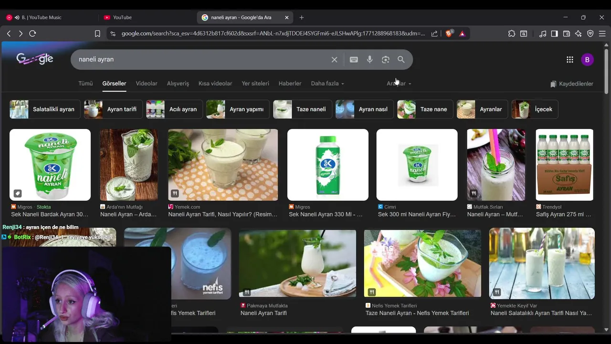
Task: Select Tümü search results tab
Action: (85, 84)
